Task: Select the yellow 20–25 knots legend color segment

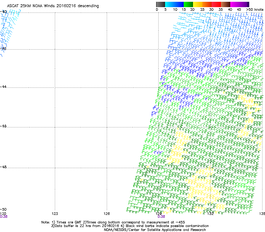Action: point(198,4)
